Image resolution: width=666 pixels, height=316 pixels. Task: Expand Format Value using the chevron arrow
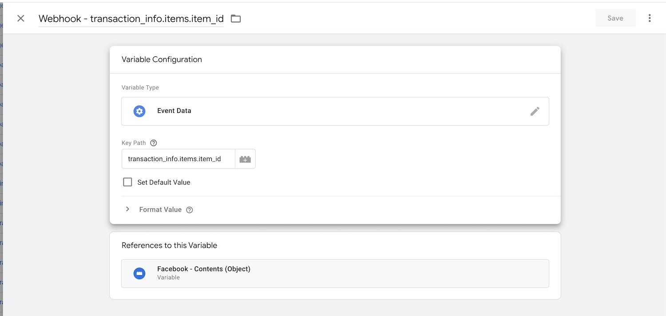pyautogui.click(x=127, y=209)
